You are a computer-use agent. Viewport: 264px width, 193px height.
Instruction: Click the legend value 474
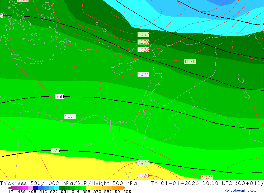point(12,192)
